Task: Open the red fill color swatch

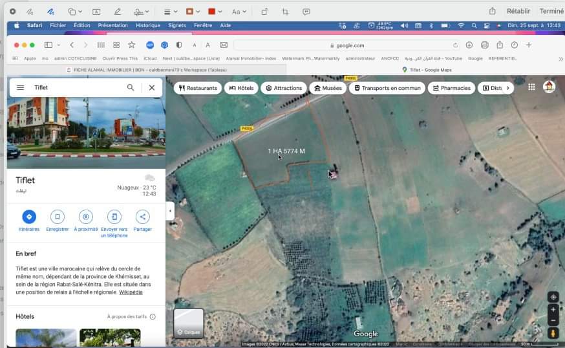Action: [x=211, y=12]
